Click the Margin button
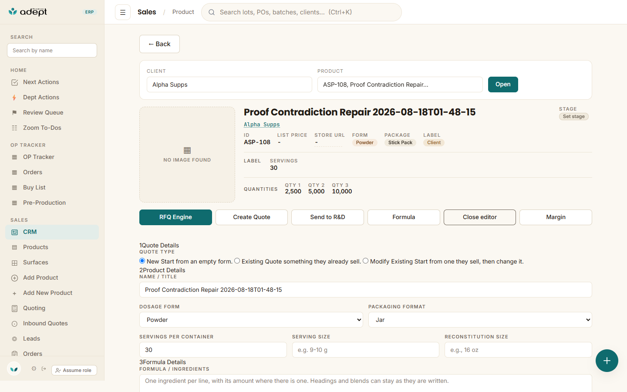The height and width of the screenshot is (392, 627). click(x=556, y=217)
